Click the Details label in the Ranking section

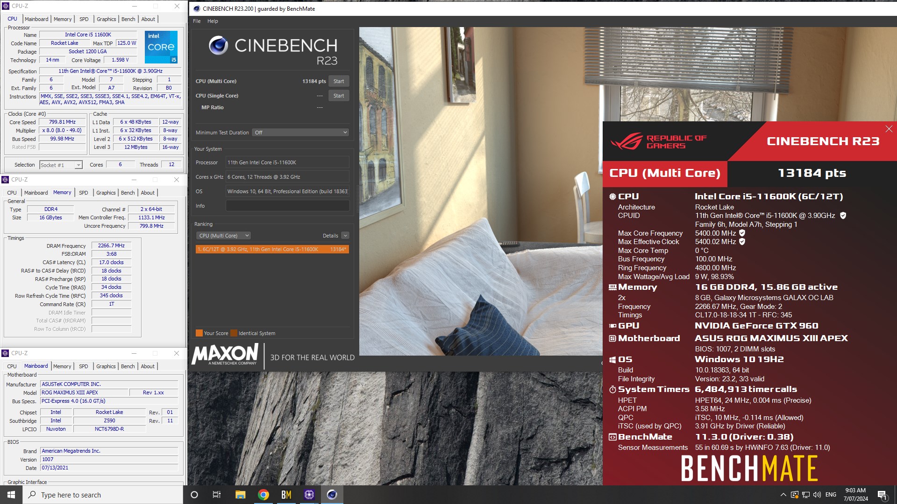[330, 236]
